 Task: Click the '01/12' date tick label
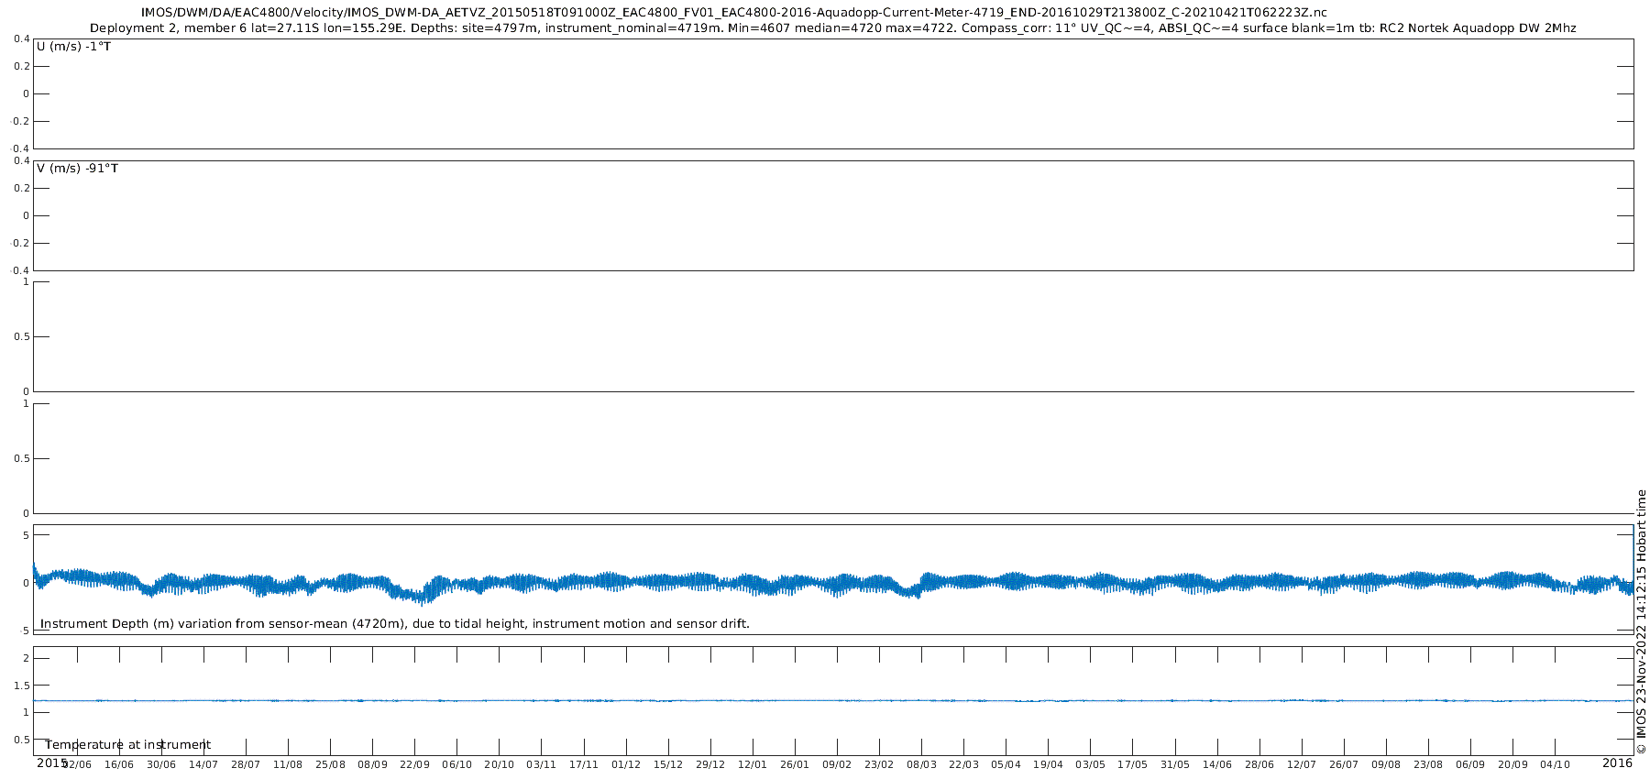coord(626,764)
